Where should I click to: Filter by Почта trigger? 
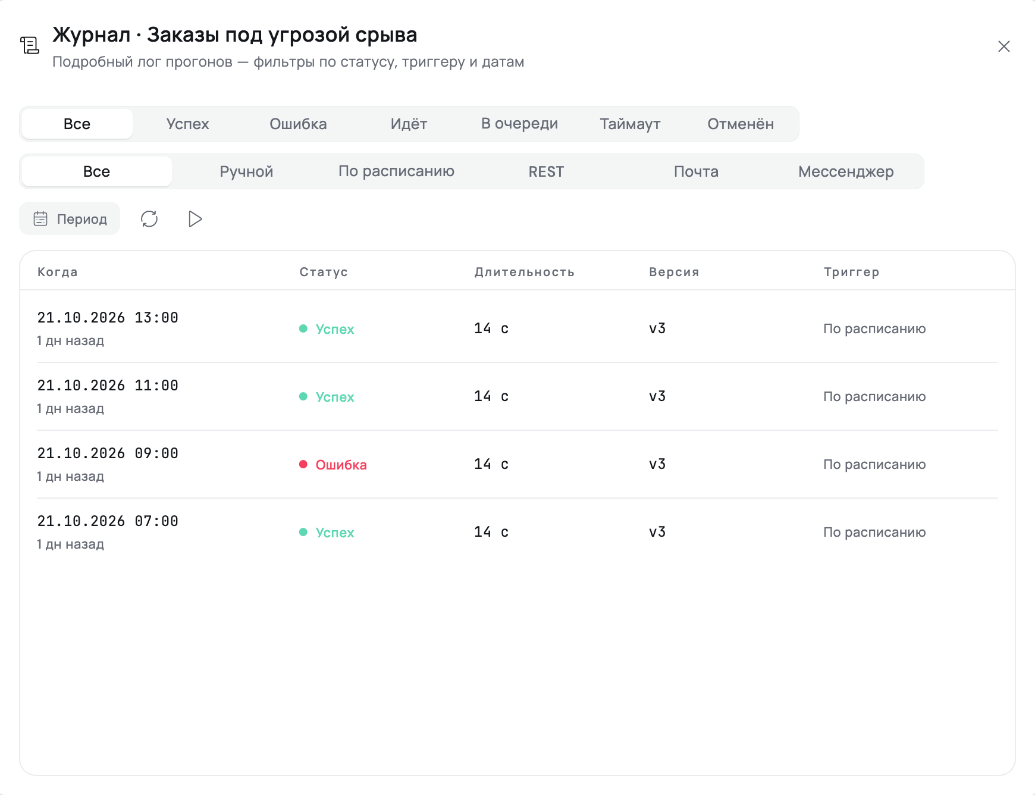697,171
